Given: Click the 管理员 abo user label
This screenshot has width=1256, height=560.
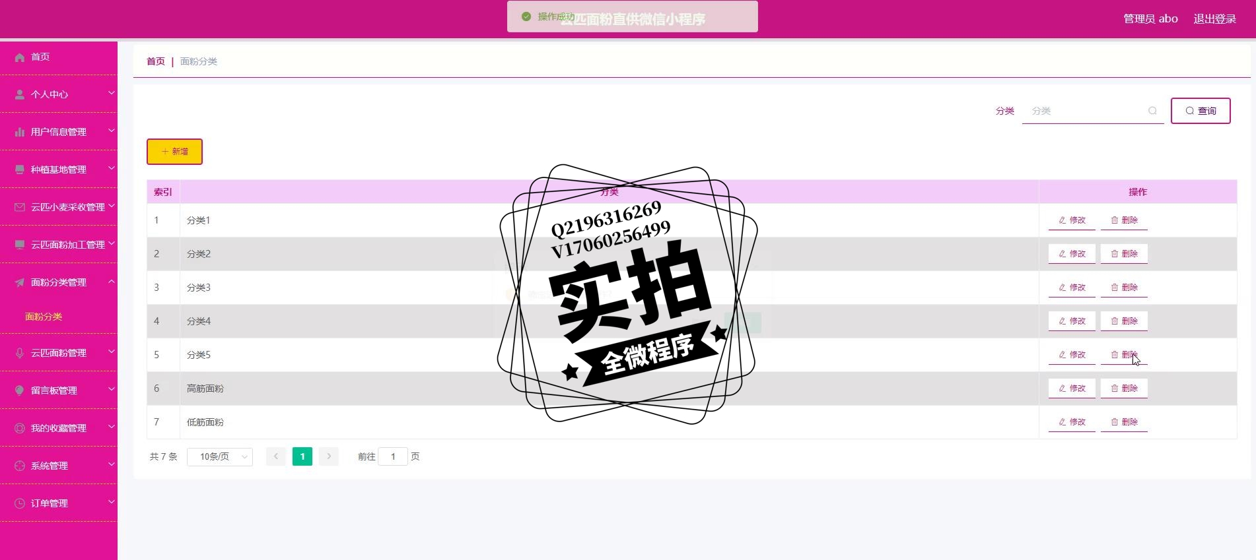Looking at the screenshot, I should click(x=1150, y=19).
